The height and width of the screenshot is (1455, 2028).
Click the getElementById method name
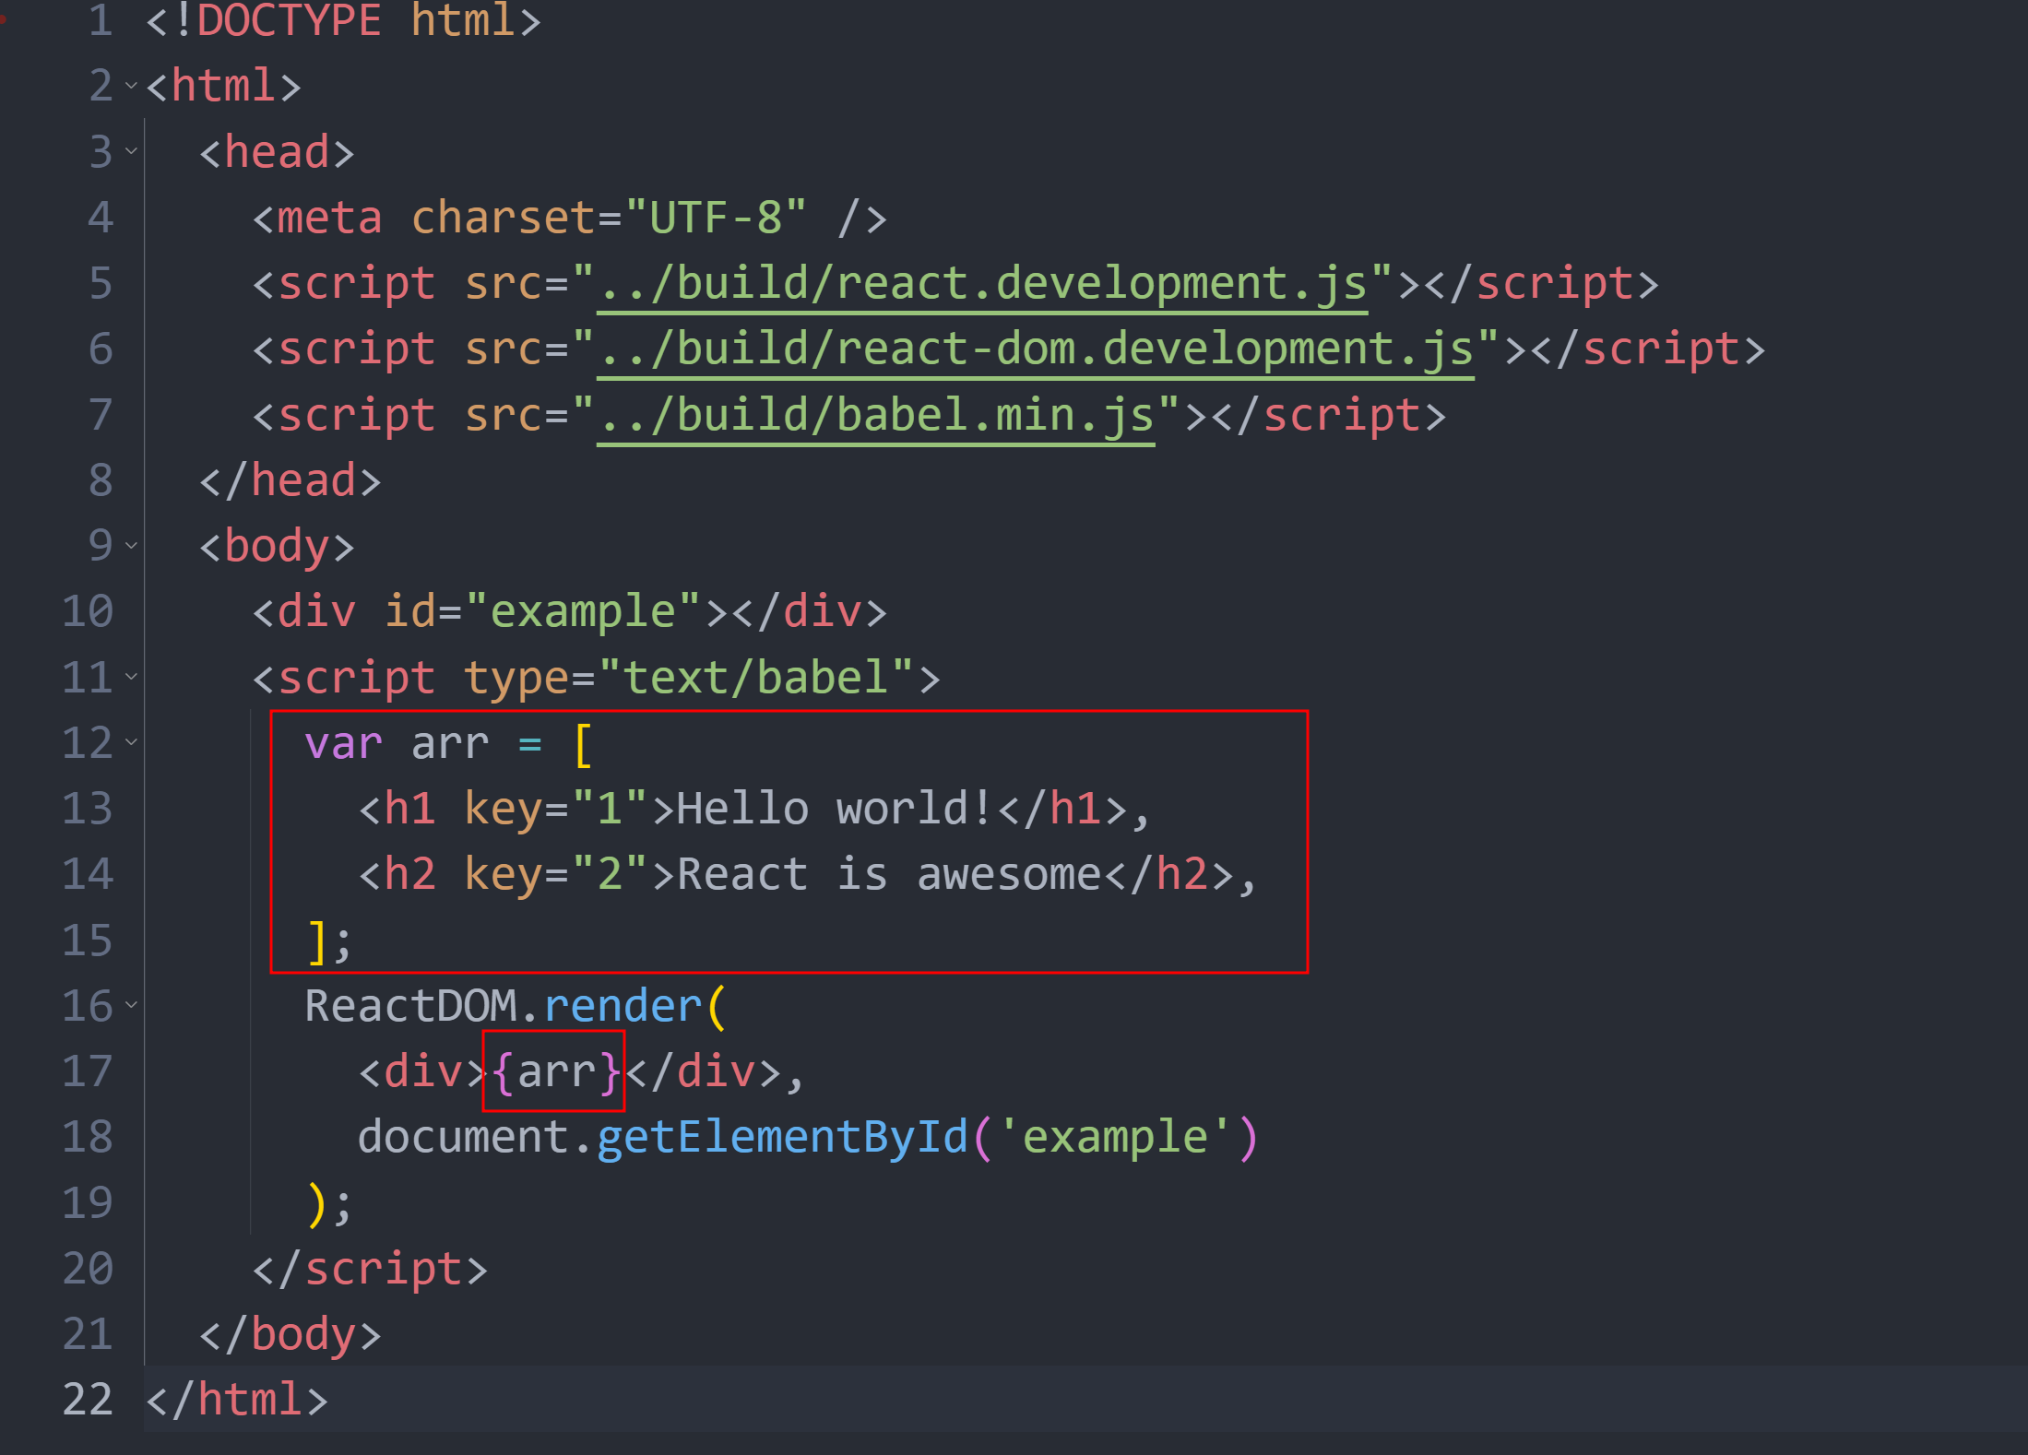(x=782, y=1137)
